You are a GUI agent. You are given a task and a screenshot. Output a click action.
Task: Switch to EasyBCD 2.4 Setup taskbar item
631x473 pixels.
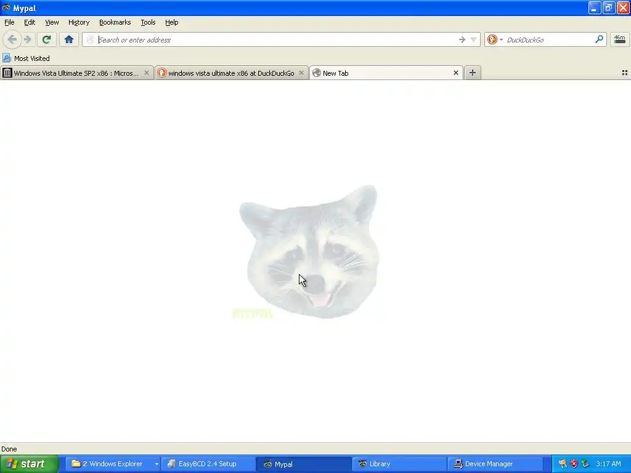(208, 464)
